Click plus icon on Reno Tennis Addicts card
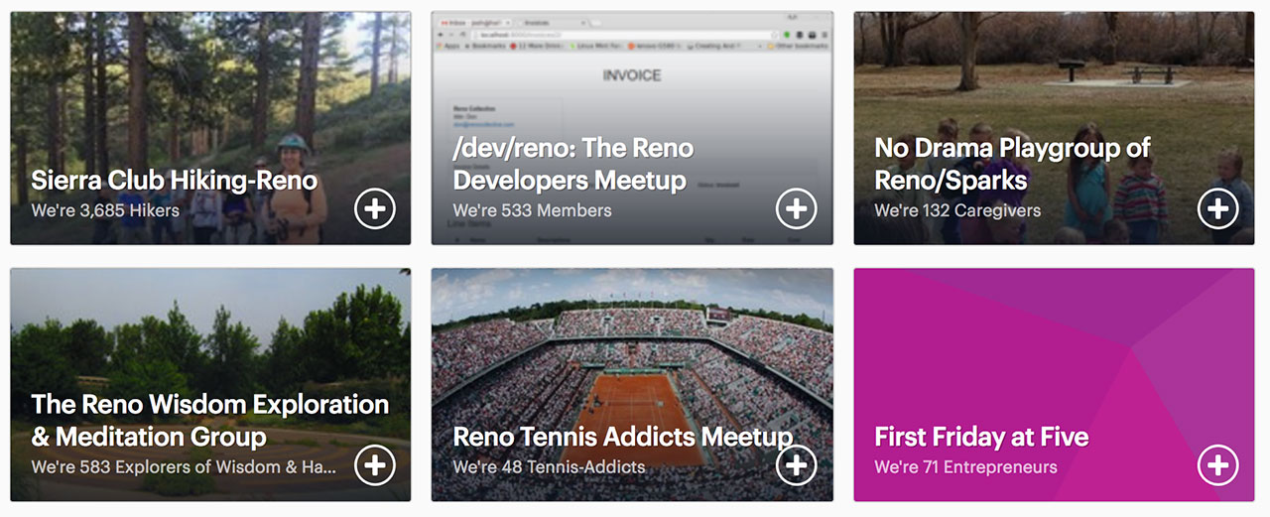Image resolution: width=1270 pixels, height=517 pixels. coord(797,465)
